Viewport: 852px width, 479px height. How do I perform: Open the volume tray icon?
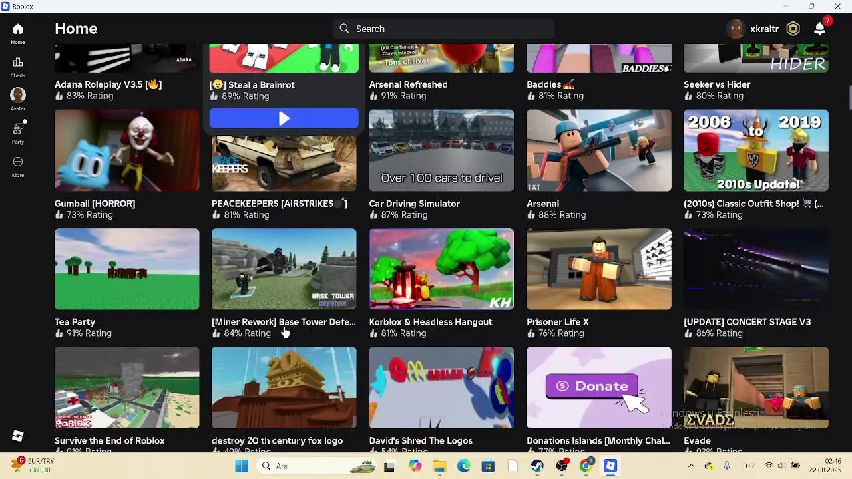pos(781,466)
